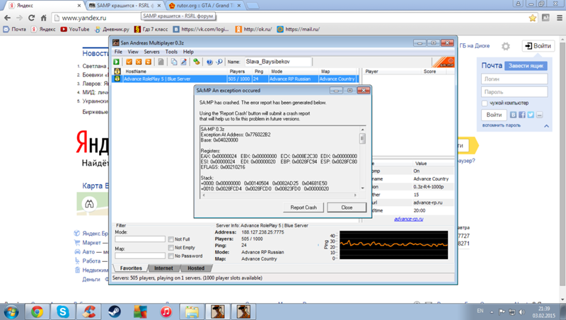
Task: Enable the Not Full filter checkbox
Action: click(171, 239)
